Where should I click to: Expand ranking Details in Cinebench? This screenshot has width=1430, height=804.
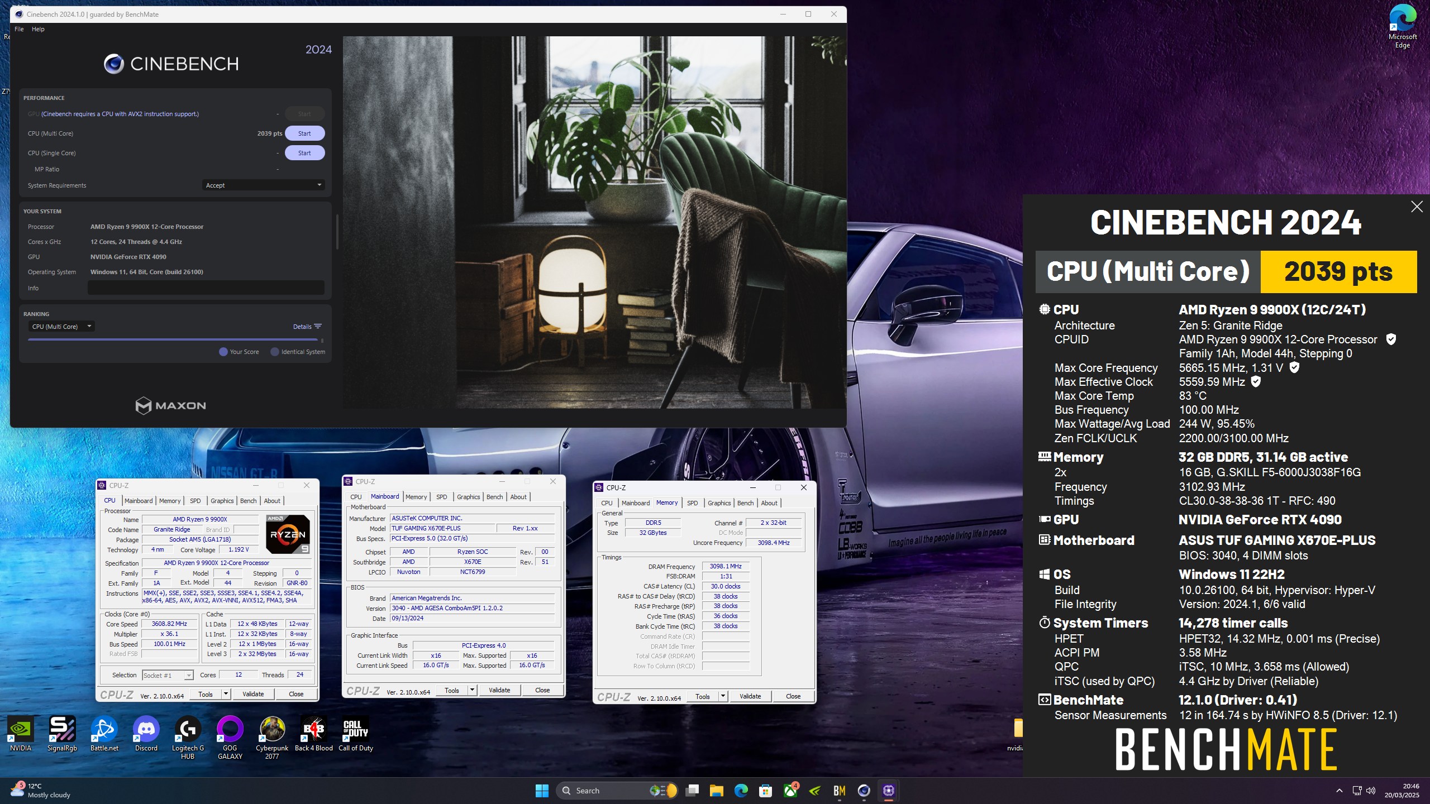307,327
